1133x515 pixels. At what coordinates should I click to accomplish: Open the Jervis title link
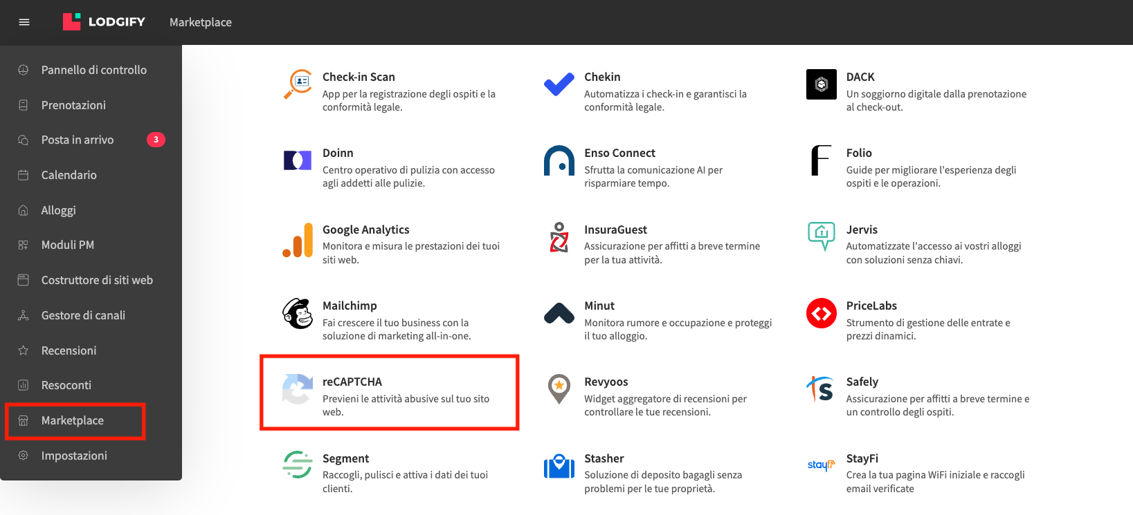point(862,230)
